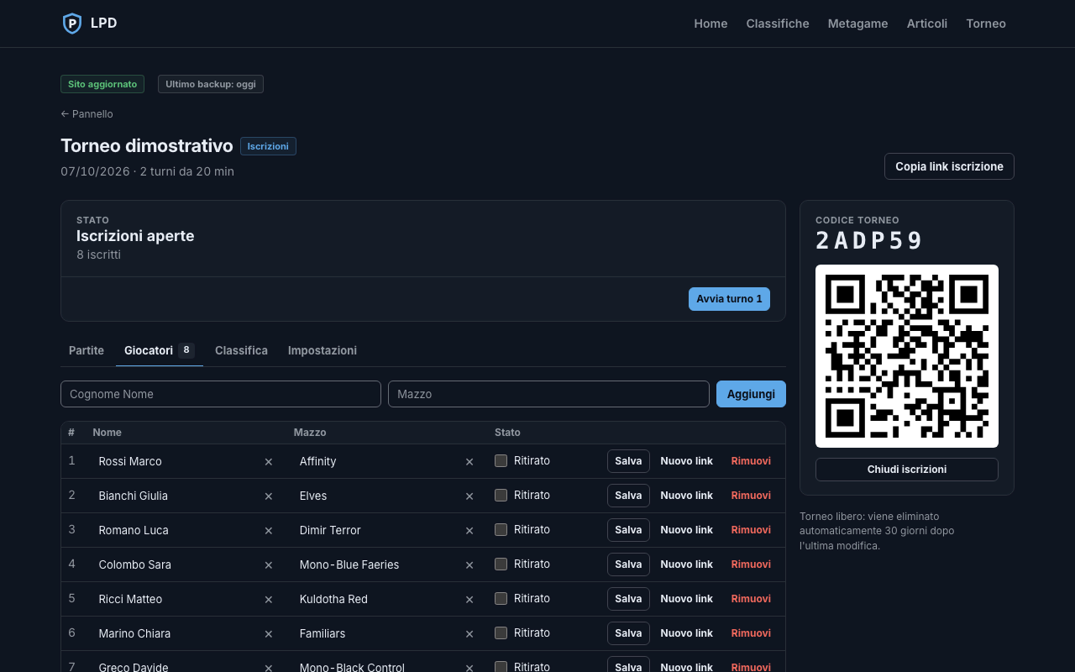
Task: Remove player Colombo Sara
Action: [x=751, y=564]
